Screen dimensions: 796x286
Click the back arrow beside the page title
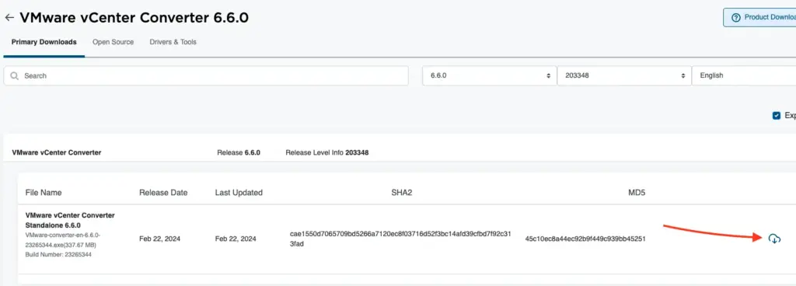click(9, 18)
